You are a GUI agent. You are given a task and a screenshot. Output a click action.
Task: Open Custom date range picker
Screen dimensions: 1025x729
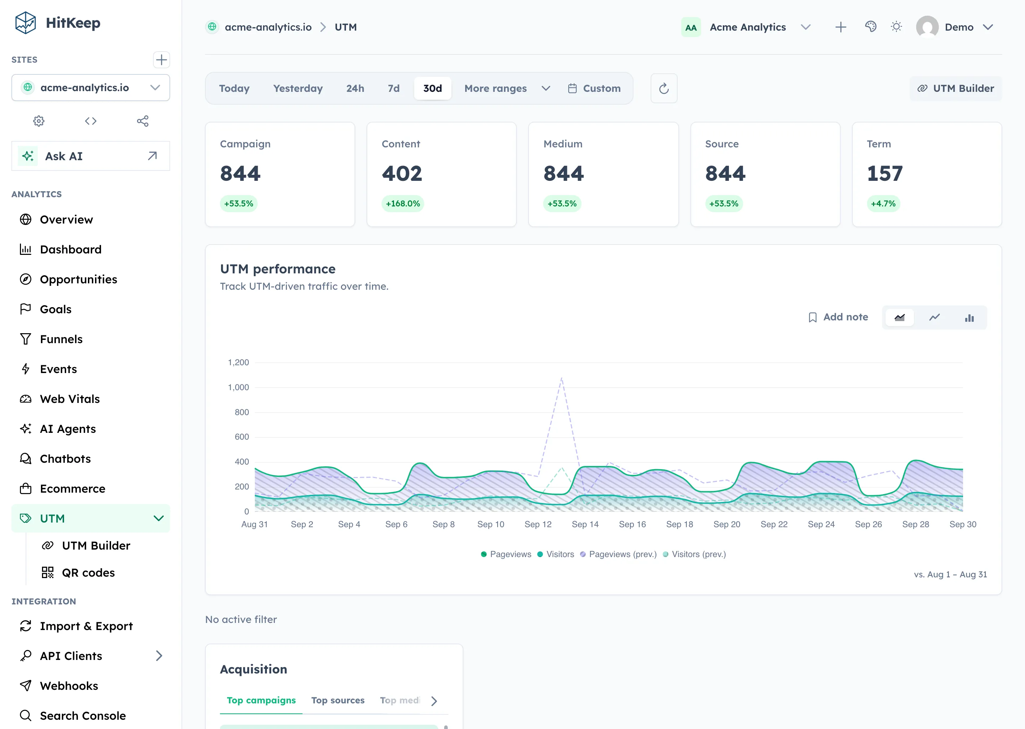pyautogui.click(x=594, y=88)
